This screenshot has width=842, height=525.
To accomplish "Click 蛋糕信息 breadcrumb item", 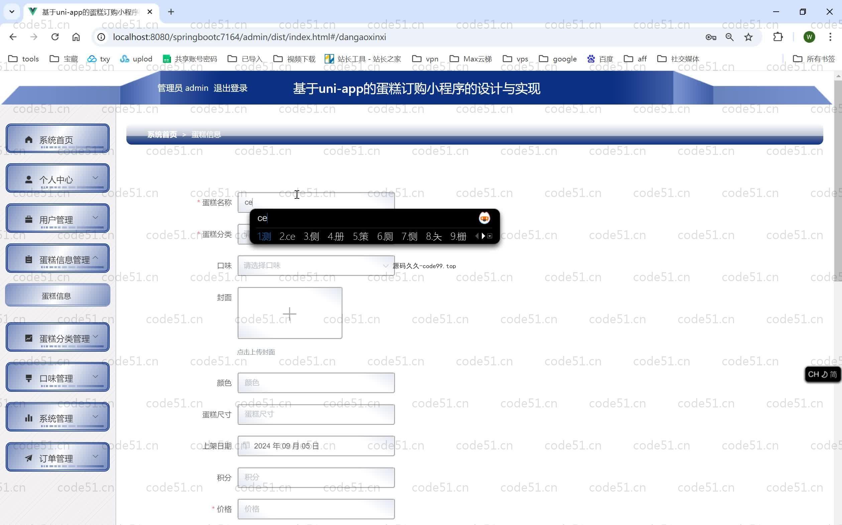I will coord(206,135).
